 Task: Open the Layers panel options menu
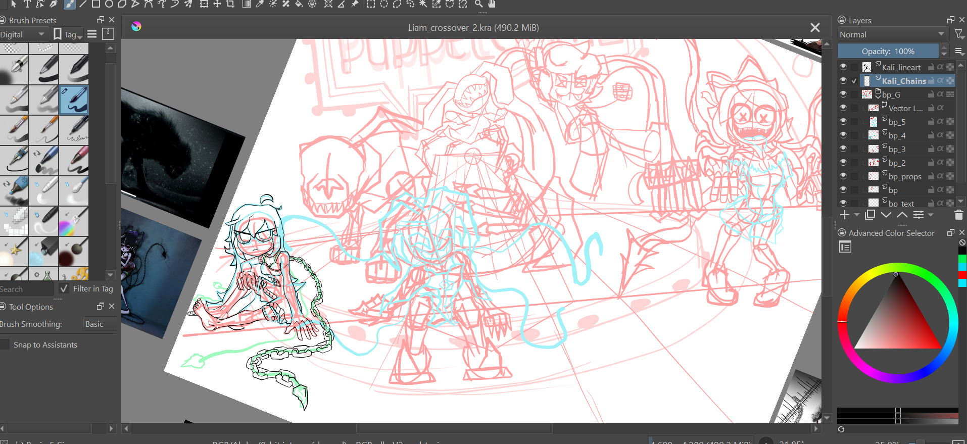(x=959, y=51)
